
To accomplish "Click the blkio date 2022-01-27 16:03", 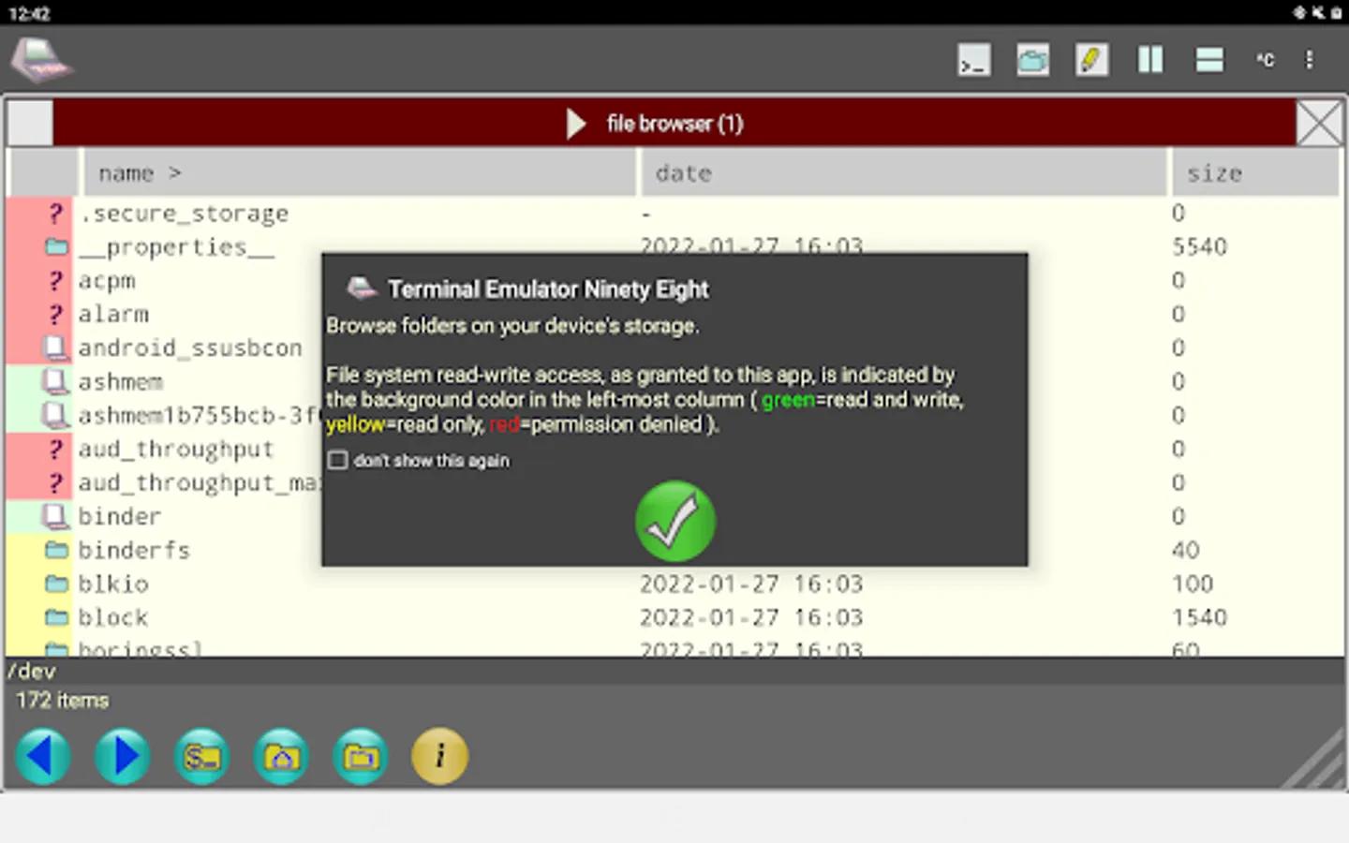I will tap(750, 584).
